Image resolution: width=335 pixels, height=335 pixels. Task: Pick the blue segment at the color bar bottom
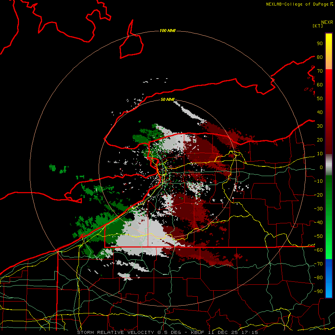pos(329,278)
